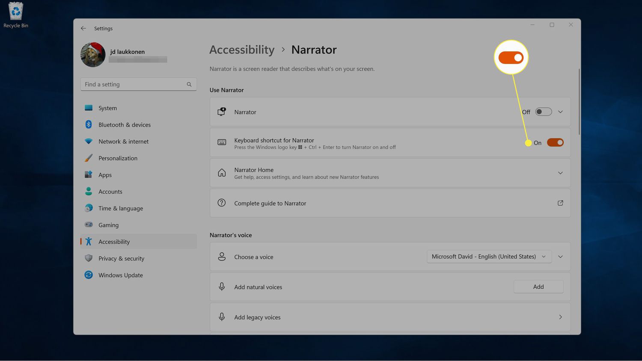This screenshot has width=642, height=361.
Task: Click microphone icon for natural voices
Action: click(x=222, y=287)
